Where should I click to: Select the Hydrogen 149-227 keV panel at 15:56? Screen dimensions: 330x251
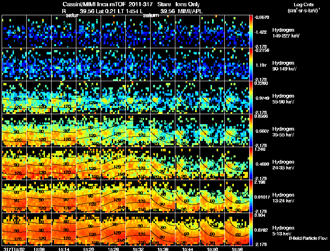237,32
